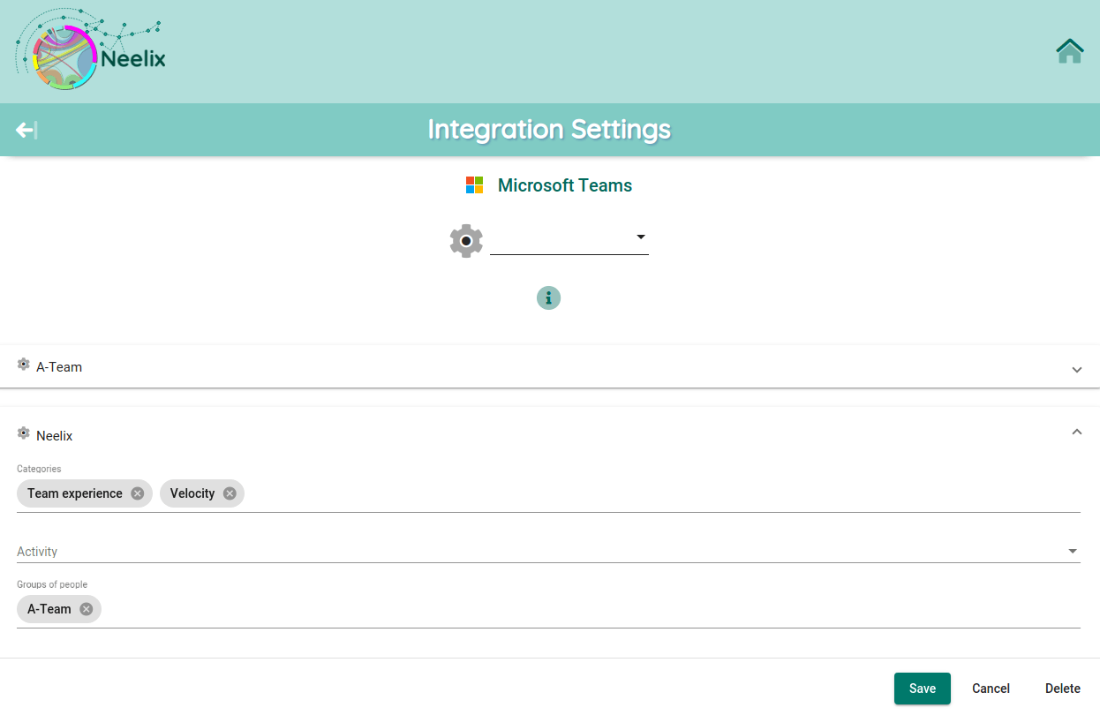Click the Microsoft Teams heading text
1100x715 pixels.
coord(565,185)
